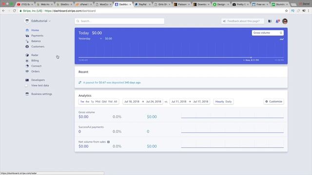312x175 pixels.
Task: Open the user profile avatar
Action: coord(285,21)
